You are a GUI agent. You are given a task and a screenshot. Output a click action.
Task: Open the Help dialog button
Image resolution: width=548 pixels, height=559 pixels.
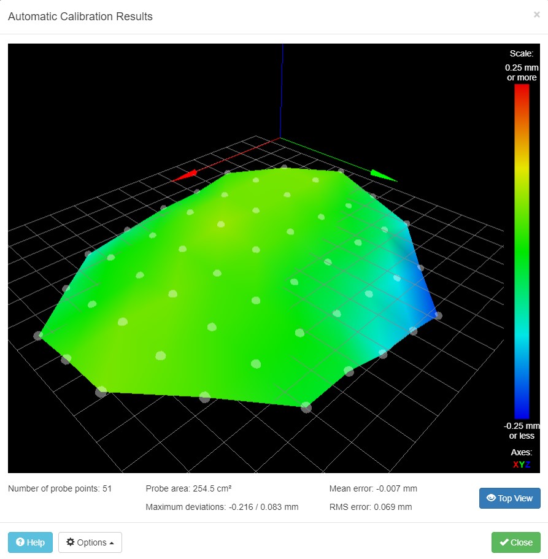[30, 542]
